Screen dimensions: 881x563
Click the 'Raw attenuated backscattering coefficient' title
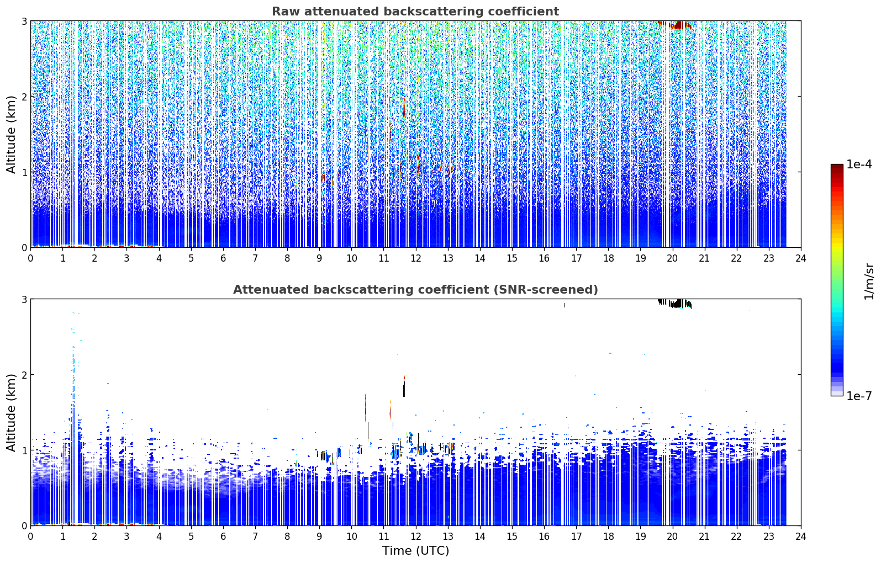pyautogui.click(x=415, y=12)
